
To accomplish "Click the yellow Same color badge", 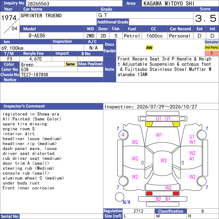I will (70, 64).
